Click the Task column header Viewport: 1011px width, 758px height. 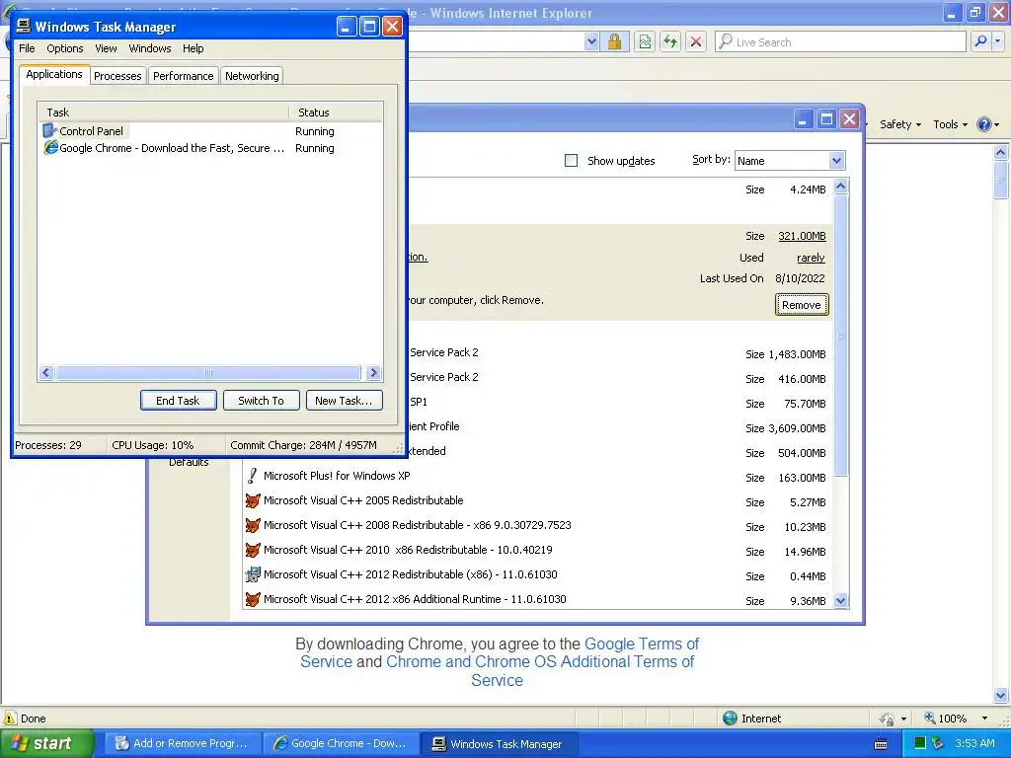click(163, 113)
